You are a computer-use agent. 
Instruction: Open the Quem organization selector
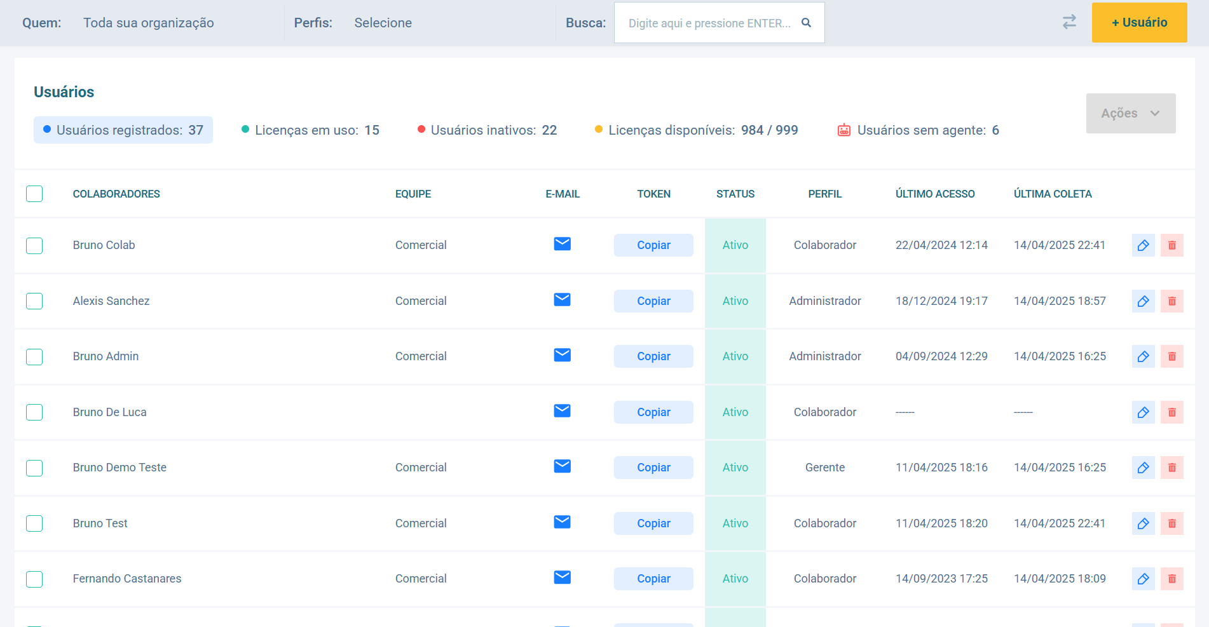148,23
